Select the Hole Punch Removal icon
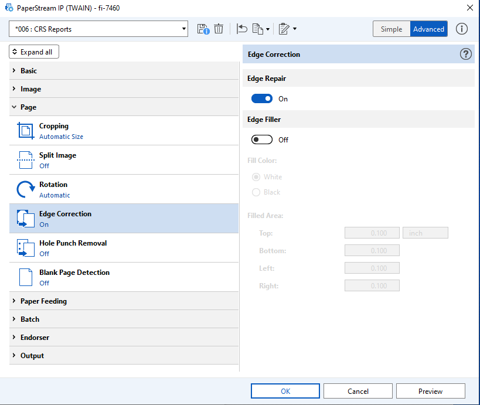This screenshot has width=480, height=405. coord(25,248)
